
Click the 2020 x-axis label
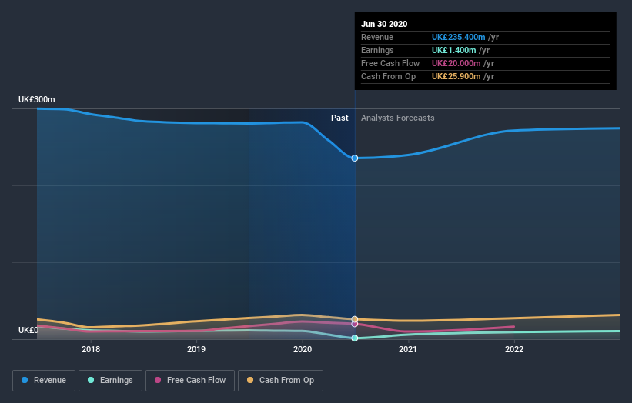303,349
